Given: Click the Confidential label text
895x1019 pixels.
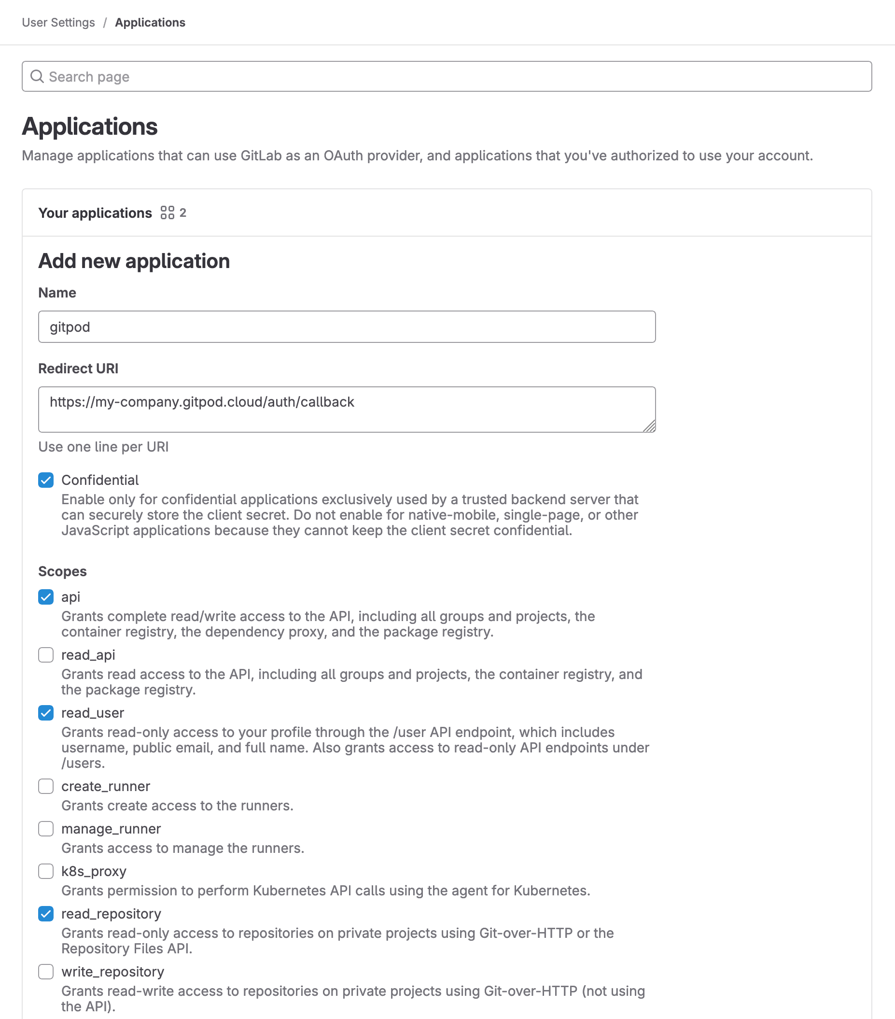Looking at the screenshot, I should pos(99,480).
